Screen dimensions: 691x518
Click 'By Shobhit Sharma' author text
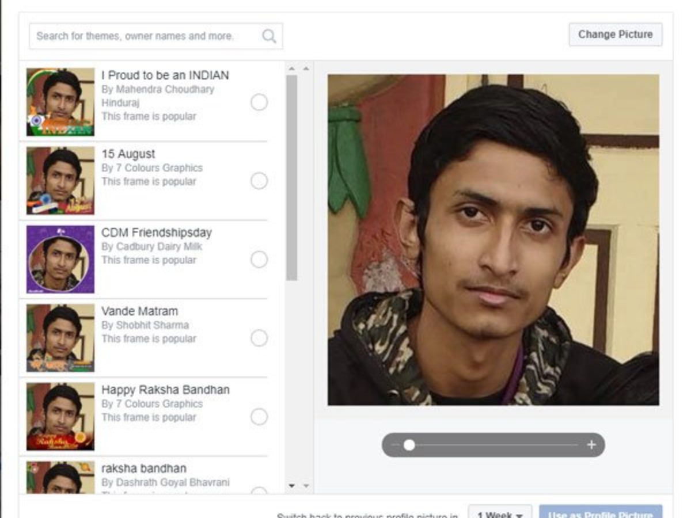[145, 325]
